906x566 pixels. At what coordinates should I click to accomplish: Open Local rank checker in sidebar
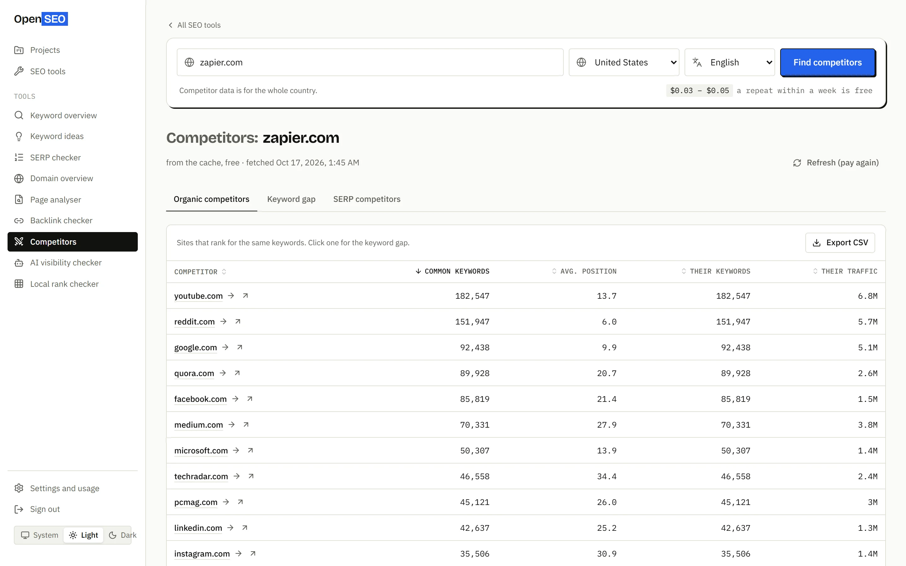click(73, 284)
